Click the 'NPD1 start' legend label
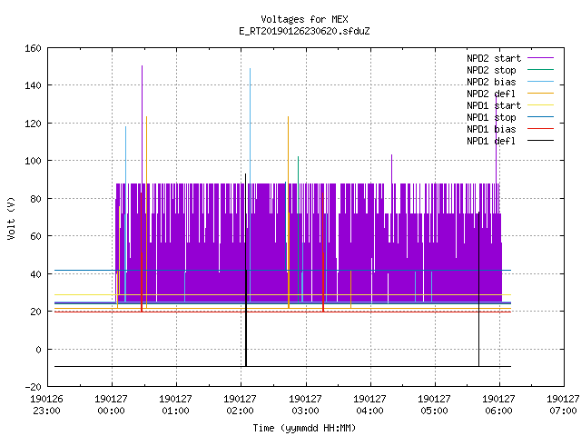The height and width of the screenshot is (436, 581). point(494,105)
